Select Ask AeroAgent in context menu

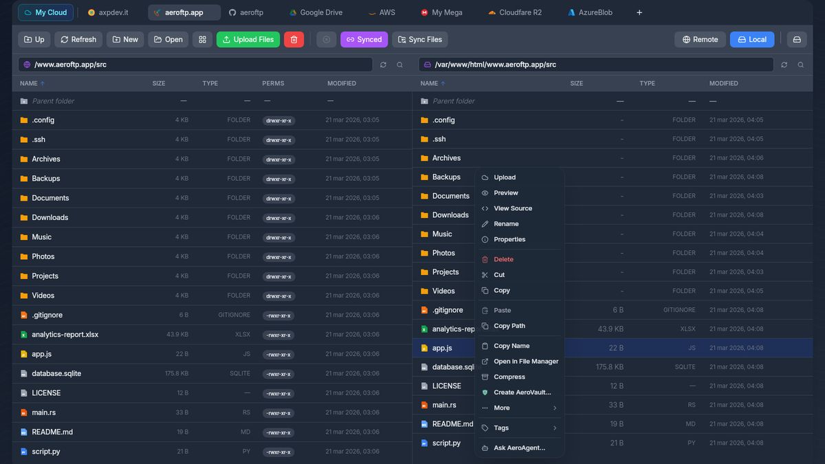[x=519, y=448]
